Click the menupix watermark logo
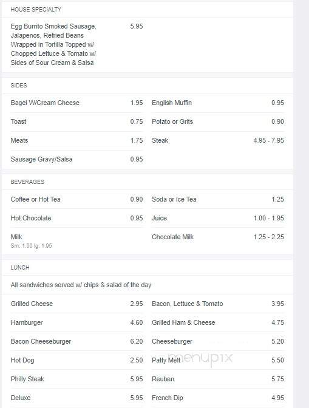Image resolution: width=309 pixels, height=408 pixels. [x=200, y=359]
